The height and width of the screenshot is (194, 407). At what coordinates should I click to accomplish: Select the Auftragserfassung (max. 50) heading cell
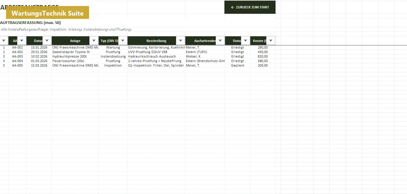coord(30,23)
